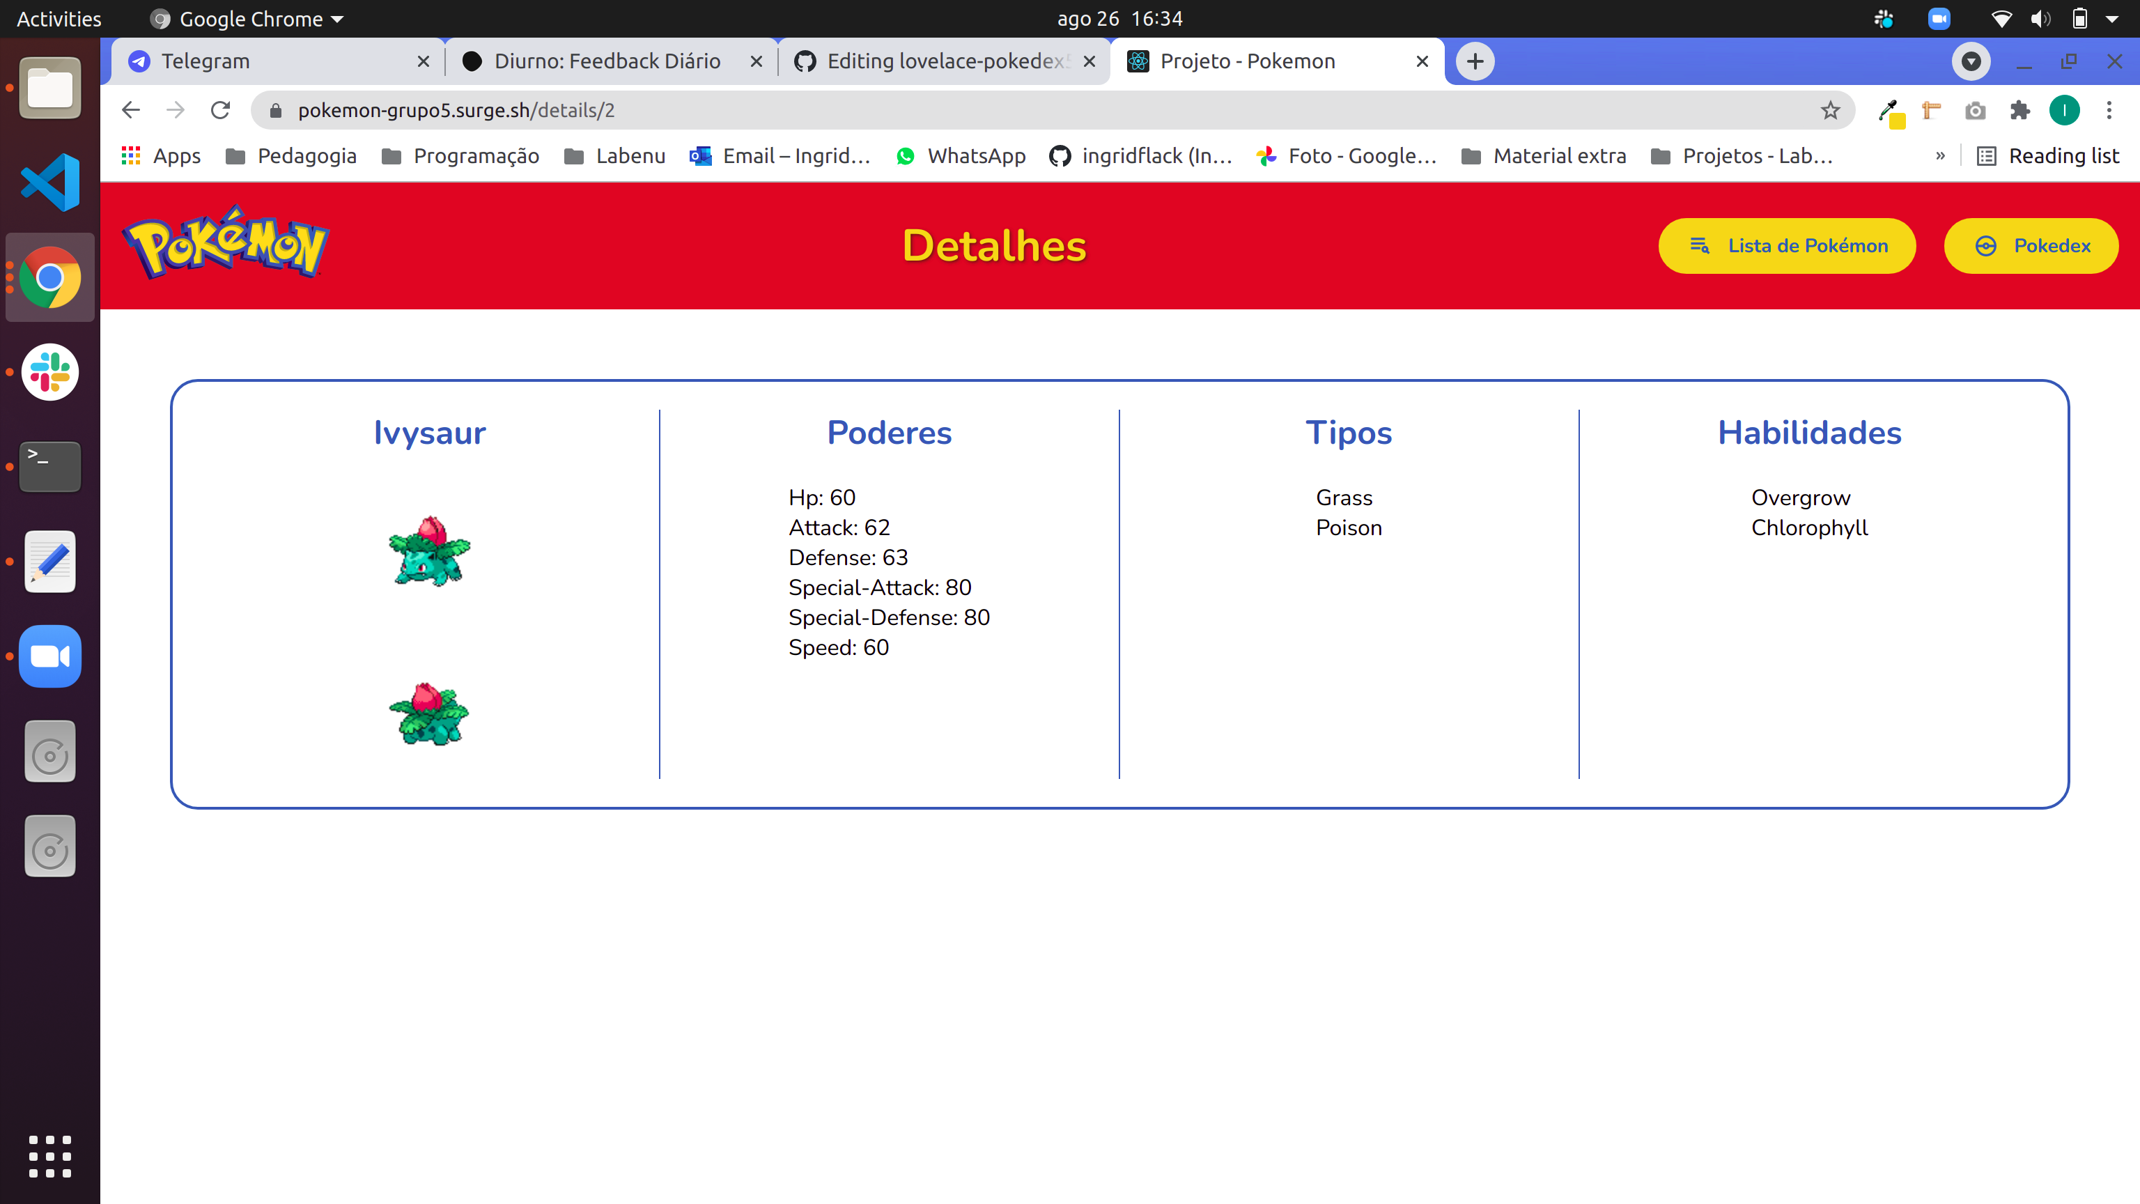Click the Lista de Pokémon button
Image resolution: width=2140 pixels, height=1204 pixels.
(1786, 246)
